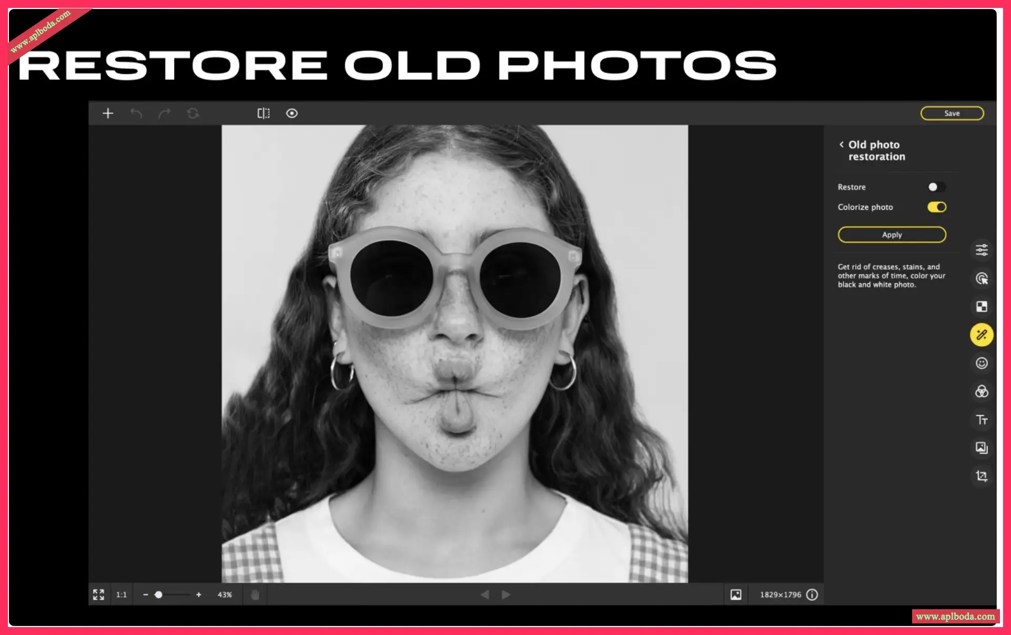Enable the Restore toggle
Viewport: 1011px width, 635px height.
[x=936, y=187]
